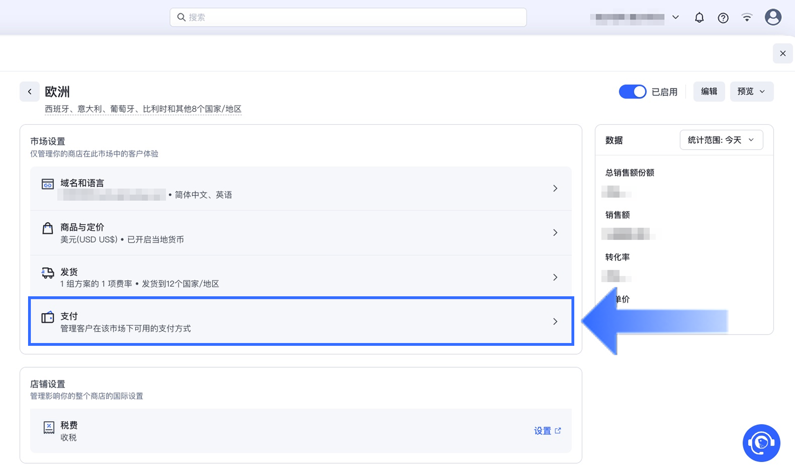Open the customer support chat bubble

(x=761, y=443)
